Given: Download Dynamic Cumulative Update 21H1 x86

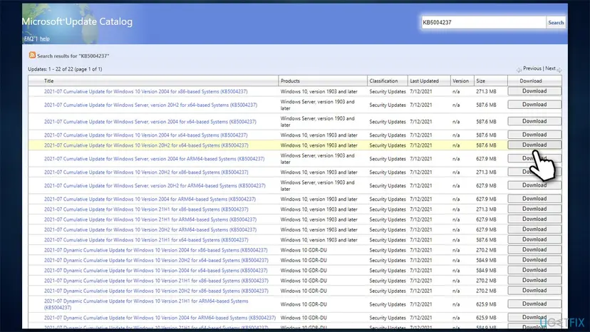Looking at the screenshot, I should pyautogui.click(x=534, y=280).
